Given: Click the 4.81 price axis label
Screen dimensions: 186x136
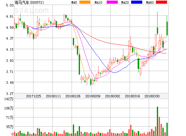Looking at the screenshot, I should point(10,16).
